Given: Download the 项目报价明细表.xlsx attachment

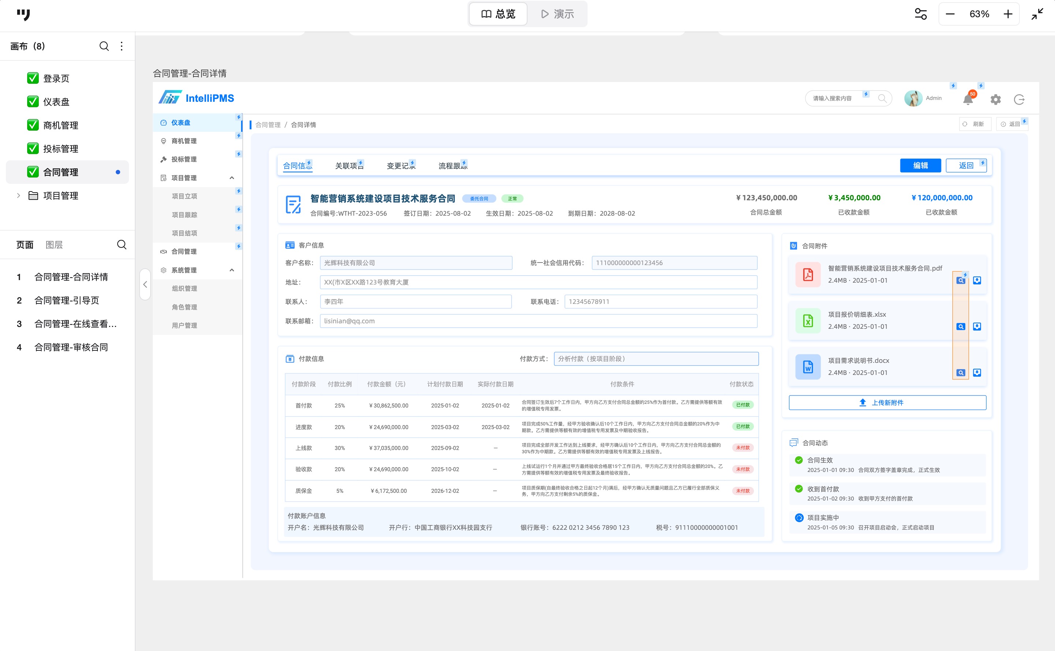Looking at the screenshot, I should [977, 326].
